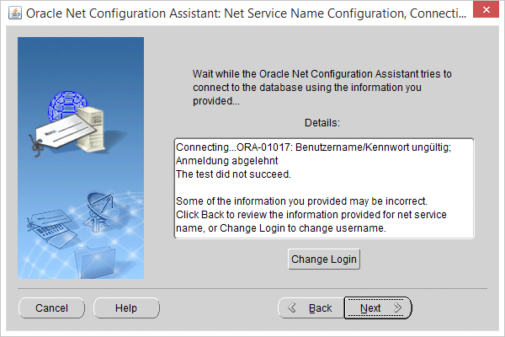This screenshot has height=337, width=505.
Task: Click the Change Login button
Action: (x=324, y=259)
